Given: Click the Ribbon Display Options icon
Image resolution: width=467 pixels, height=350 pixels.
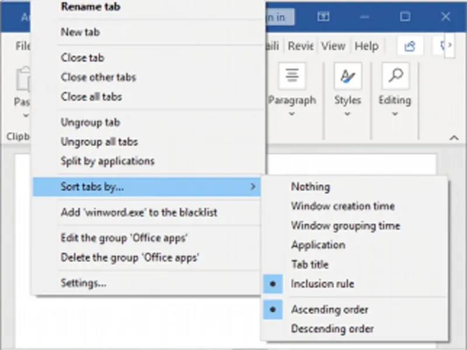Looking at the screenshot, I should click(x=323, y=17).
